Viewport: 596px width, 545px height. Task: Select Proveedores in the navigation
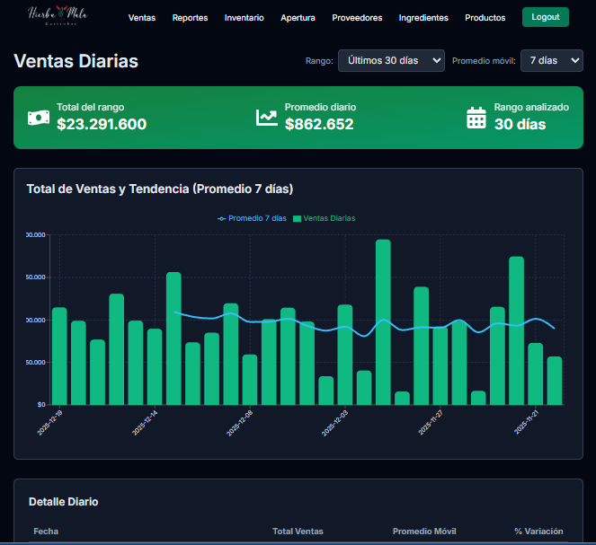click(357, 18)
